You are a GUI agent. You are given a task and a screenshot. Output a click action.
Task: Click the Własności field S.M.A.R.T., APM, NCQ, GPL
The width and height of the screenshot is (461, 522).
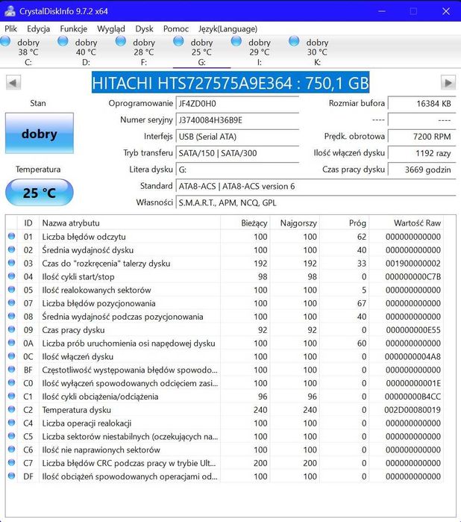(x=316, y=202)
